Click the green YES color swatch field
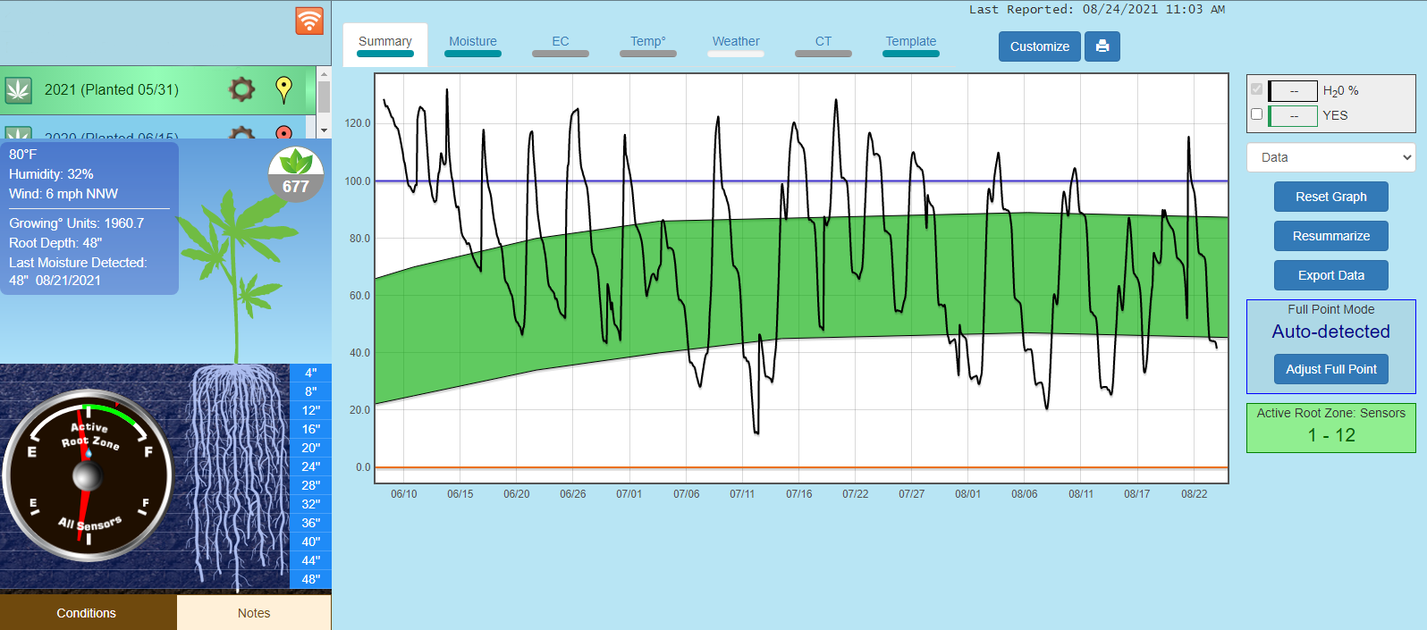The height and width of the screenshot is (630, 1427). 1293,116
